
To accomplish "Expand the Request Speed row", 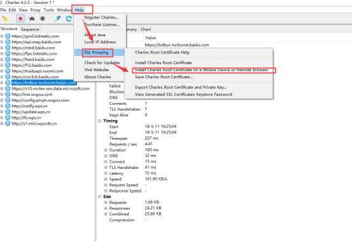I will tap(106, 185).
